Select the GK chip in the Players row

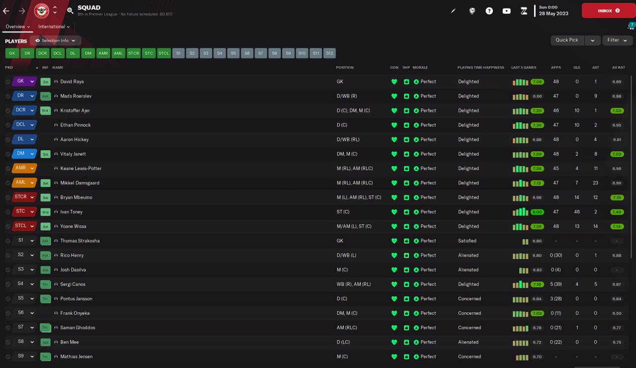pyautogui.click(x=12, y=53)
